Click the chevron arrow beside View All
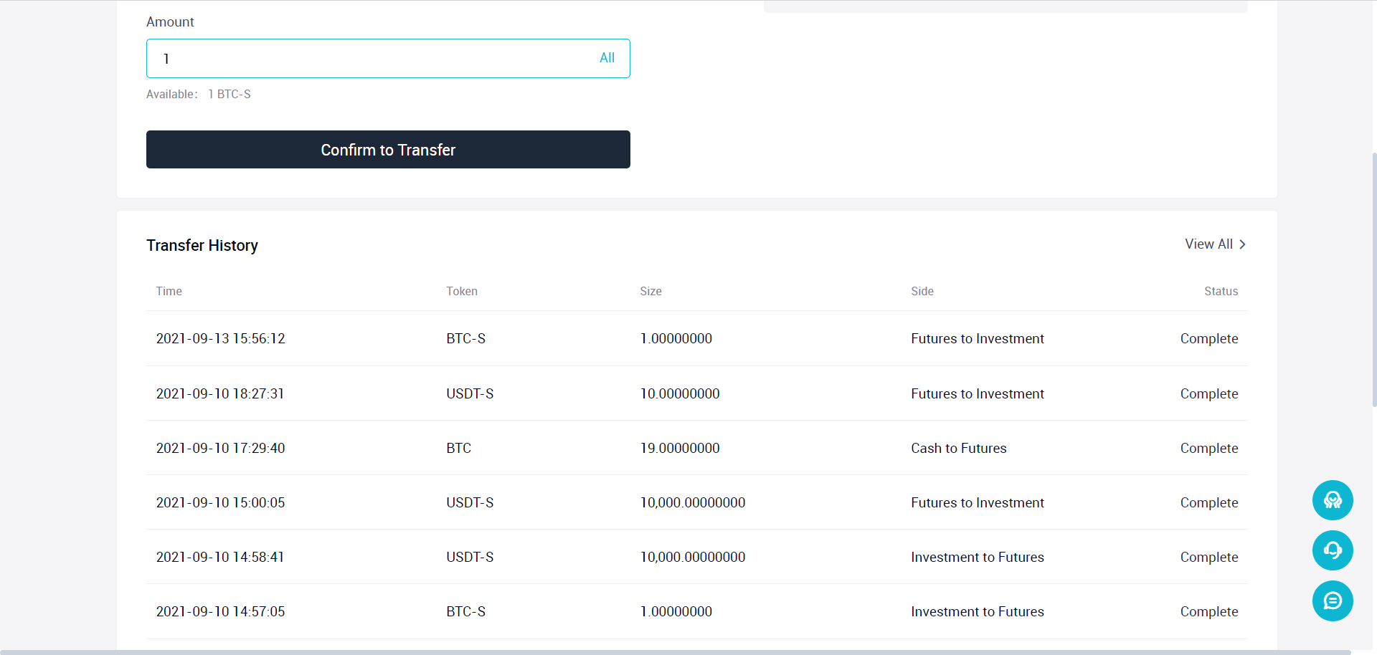1377x655 pixels. [1243, 244]
